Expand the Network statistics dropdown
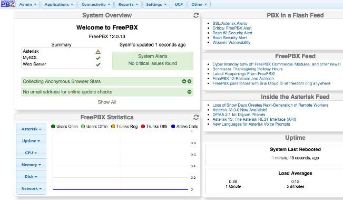Screen dimensions: 343x200 click(31, 188)
